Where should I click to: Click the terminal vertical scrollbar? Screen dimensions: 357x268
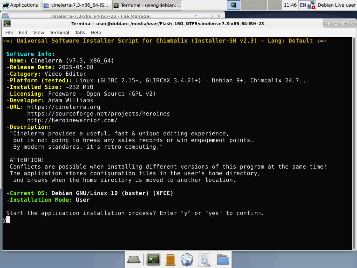[354, 143]
